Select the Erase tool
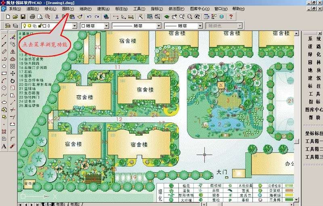This screenshot has width=323, height=206. tap(13, 37)
